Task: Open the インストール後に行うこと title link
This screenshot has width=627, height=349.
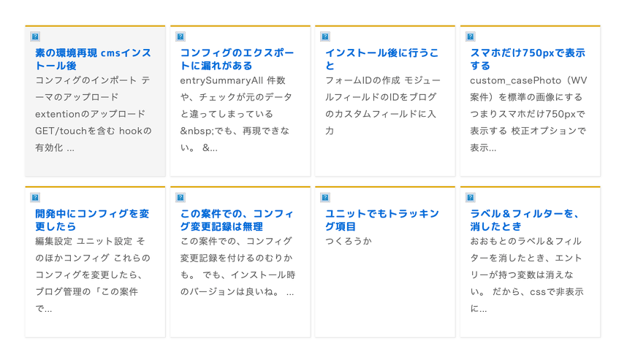Action: tap(381, 59)
